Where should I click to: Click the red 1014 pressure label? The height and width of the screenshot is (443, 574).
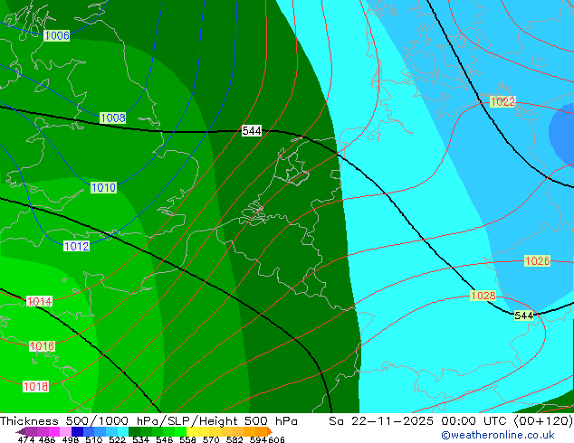[40, 302]
